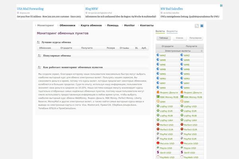Collapse Электронные валюты section arrow
The width and height of the screenshot is (239, 159).
[202, 51]
